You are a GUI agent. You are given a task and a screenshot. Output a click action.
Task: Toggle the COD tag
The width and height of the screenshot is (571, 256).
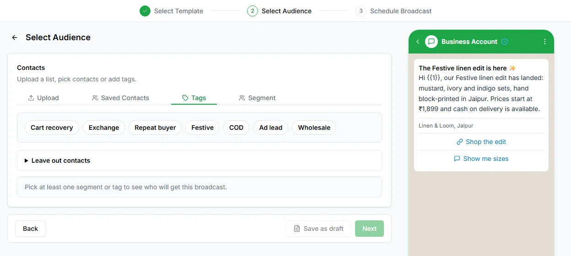pos(237,128)
